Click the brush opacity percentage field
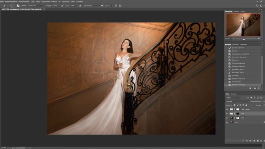This screenshot has height=149, width=265. point(55,6)
